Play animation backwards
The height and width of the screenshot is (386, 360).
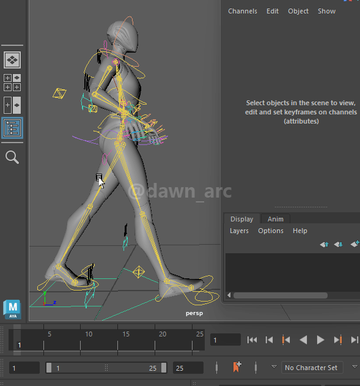[x=303, y=340]
